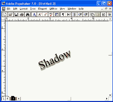Image resolution: width=113 pixels, height=102 pixels.
Task: Open the Element menu
Action: 42,9
